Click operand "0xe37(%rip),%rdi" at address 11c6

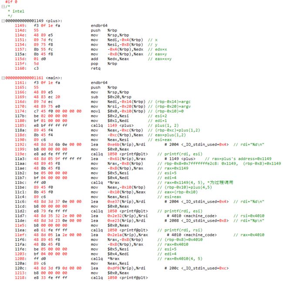126,202
